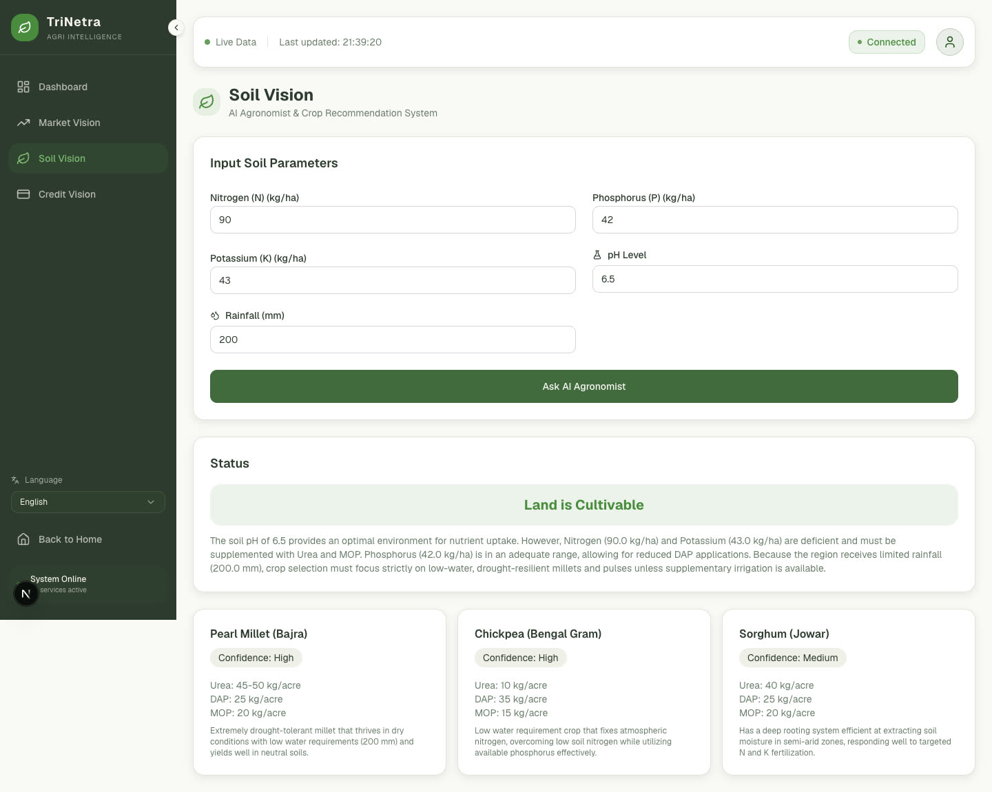Navigate to Credit Vision
Screen dimensions: 992x792
click(88, 194)
